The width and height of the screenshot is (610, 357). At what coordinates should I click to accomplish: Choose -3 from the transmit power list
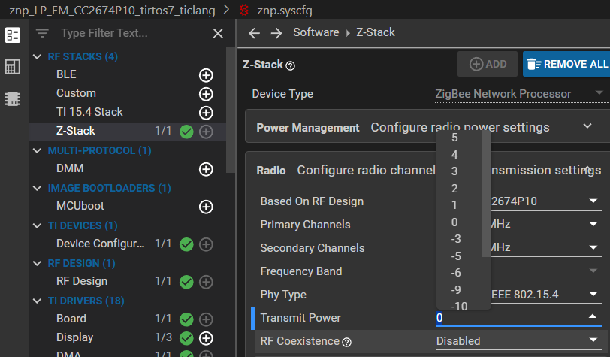pos(456,239)
